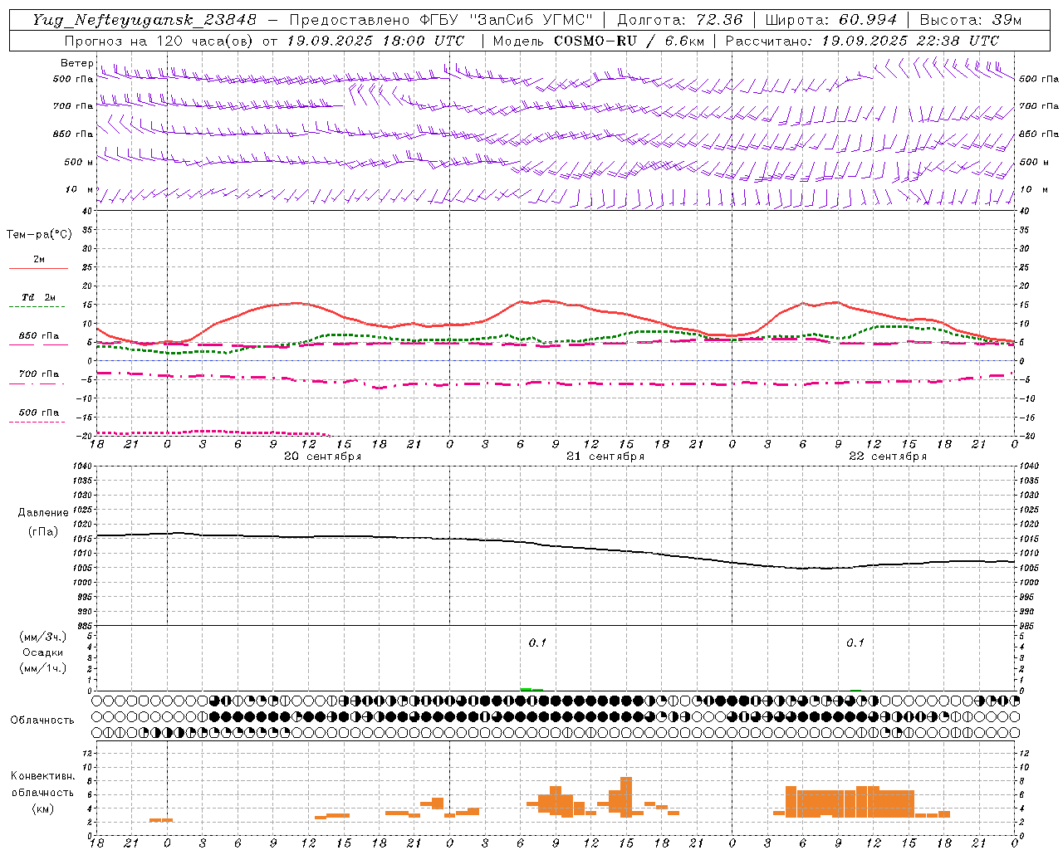Click the 'Облачность' cloudiness row label

(42, 721)
